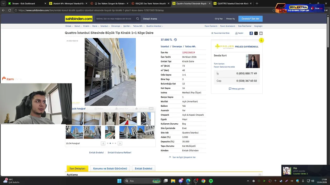Click the volume speaker tray icon
The width and height of the screenshot is (330, 185).
(x=312, y=181)
